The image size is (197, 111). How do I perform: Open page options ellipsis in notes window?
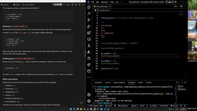83,5
